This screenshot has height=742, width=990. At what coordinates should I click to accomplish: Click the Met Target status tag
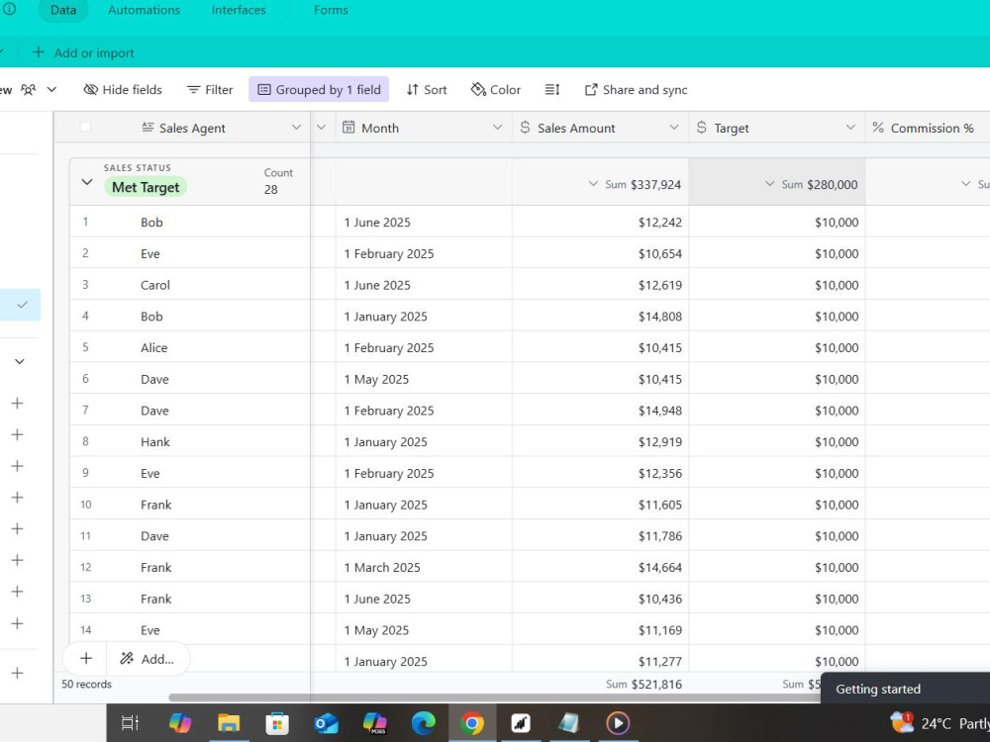(x=146, y=187)
